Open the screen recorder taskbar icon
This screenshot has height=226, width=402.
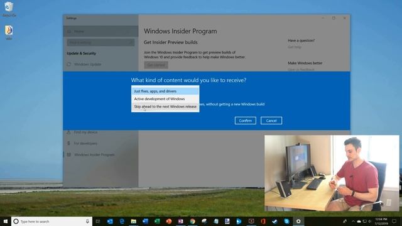point(251,222)
